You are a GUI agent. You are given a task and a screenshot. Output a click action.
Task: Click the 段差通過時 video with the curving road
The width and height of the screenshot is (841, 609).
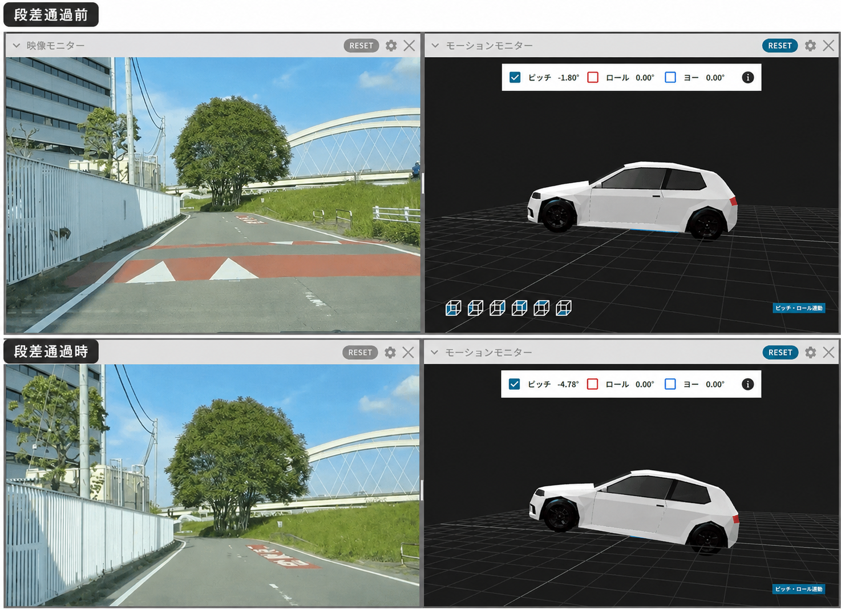(x=213, y=485)
